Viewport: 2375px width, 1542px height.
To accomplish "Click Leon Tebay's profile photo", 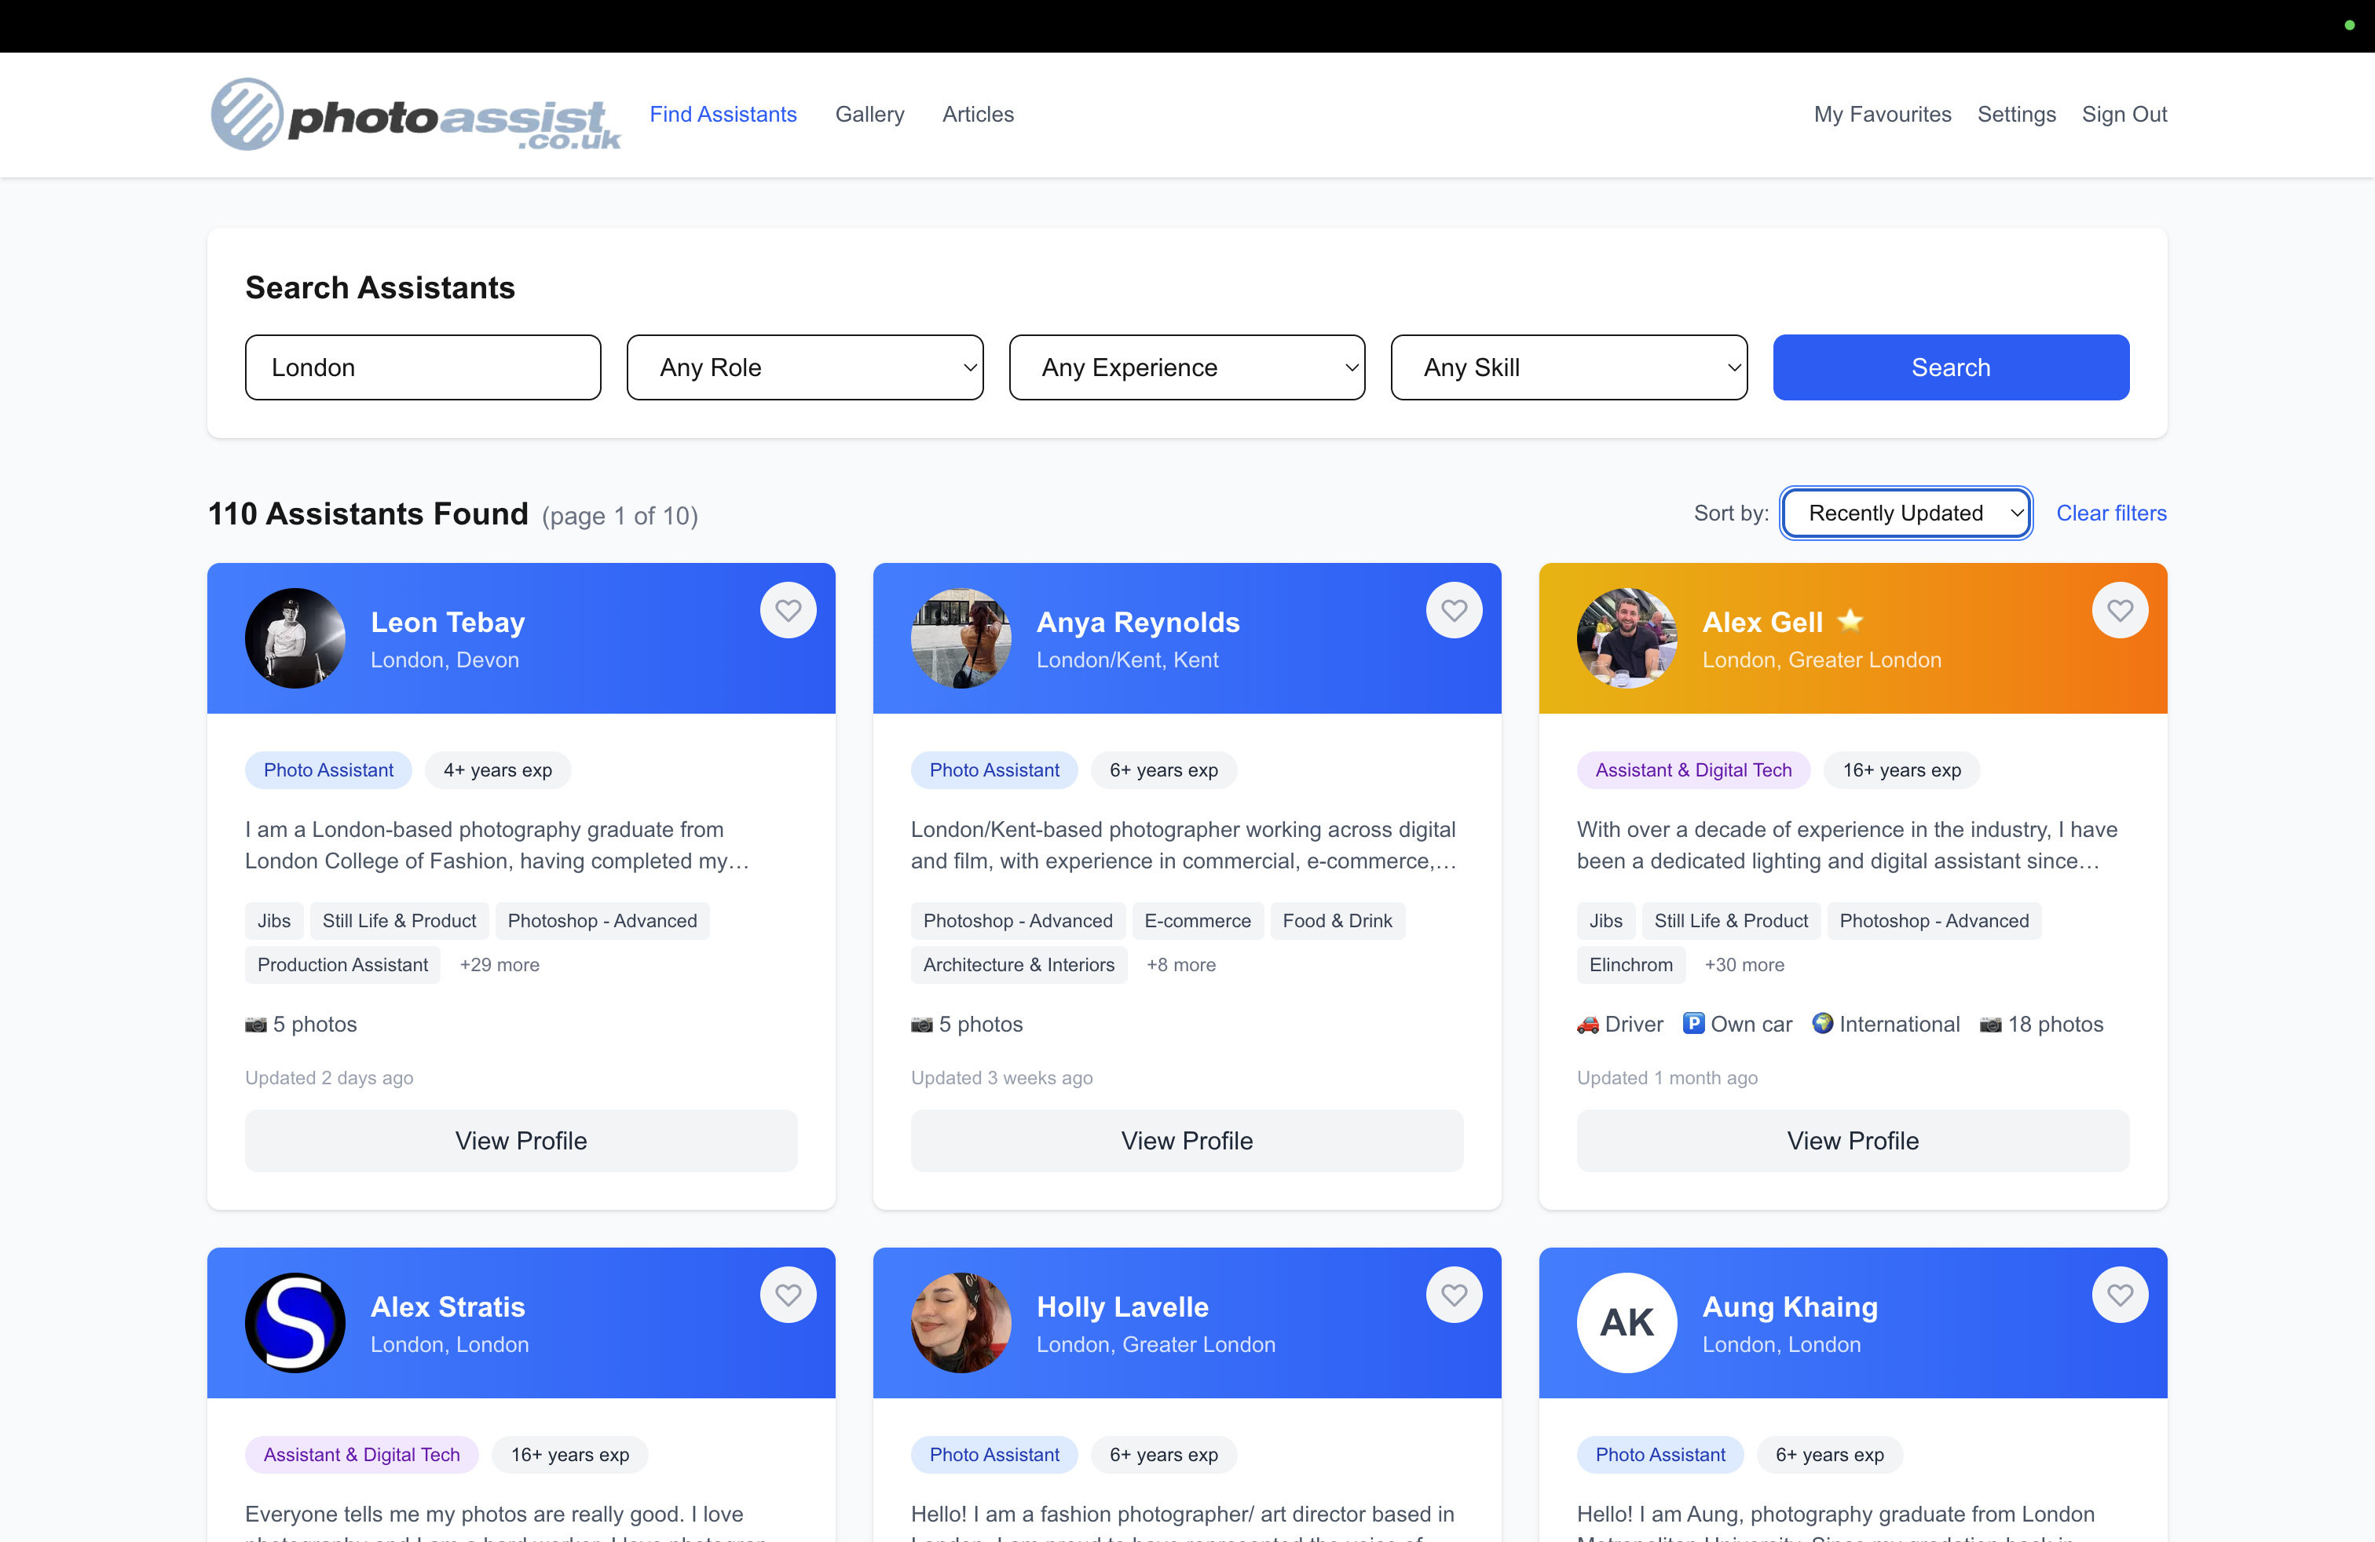I will [295, 638].
